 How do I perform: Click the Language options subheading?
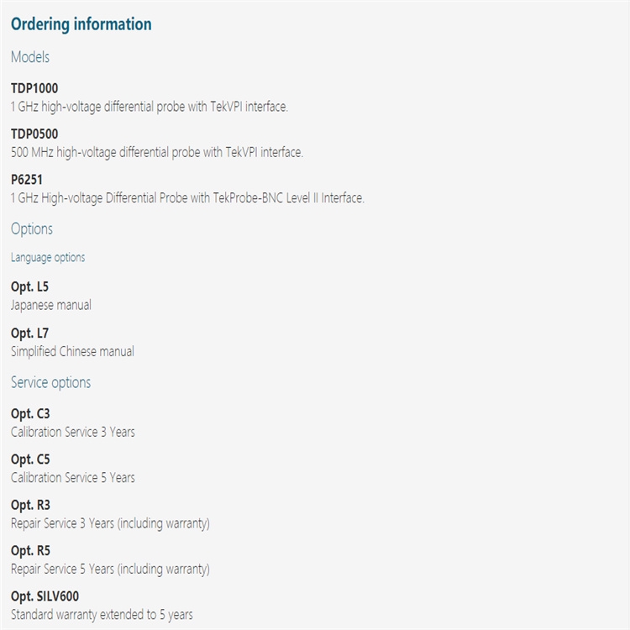coord(48,257)
